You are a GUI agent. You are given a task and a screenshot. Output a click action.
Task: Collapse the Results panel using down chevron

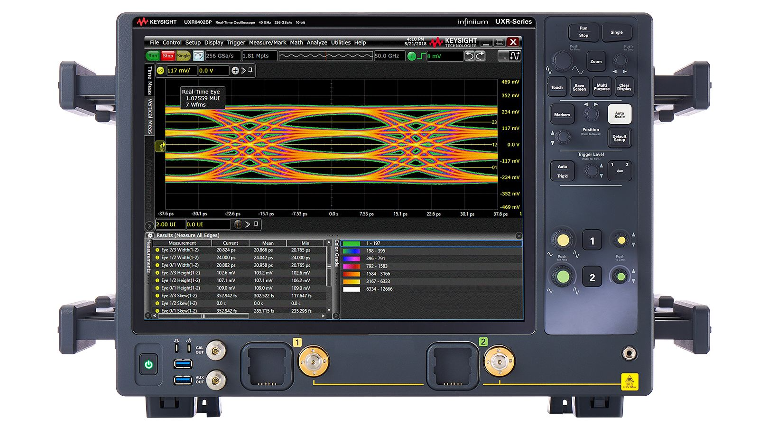518,236
